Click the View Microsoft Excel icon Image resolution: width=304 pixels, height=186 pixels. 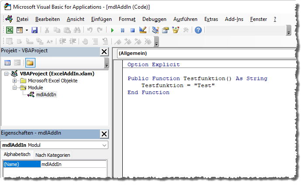(9, 30)
